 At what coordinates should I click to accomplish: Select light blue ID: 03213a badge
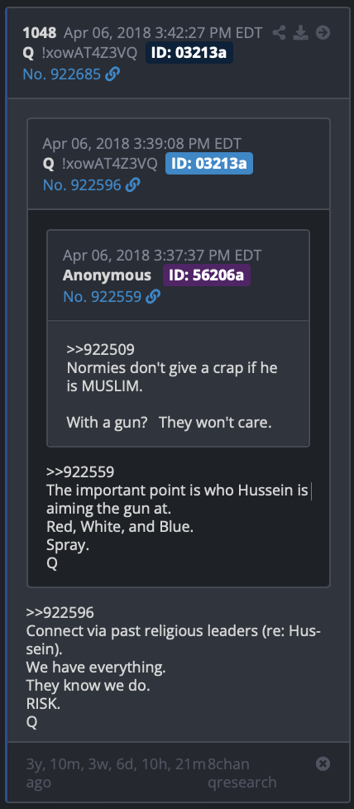click(209, 164)
